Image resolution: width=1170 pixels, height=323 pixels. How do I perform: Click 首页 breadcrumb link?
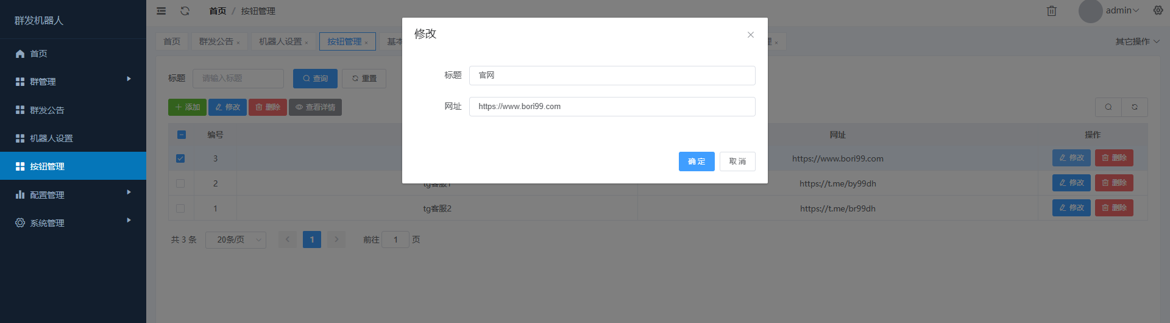tap(218, 11)
